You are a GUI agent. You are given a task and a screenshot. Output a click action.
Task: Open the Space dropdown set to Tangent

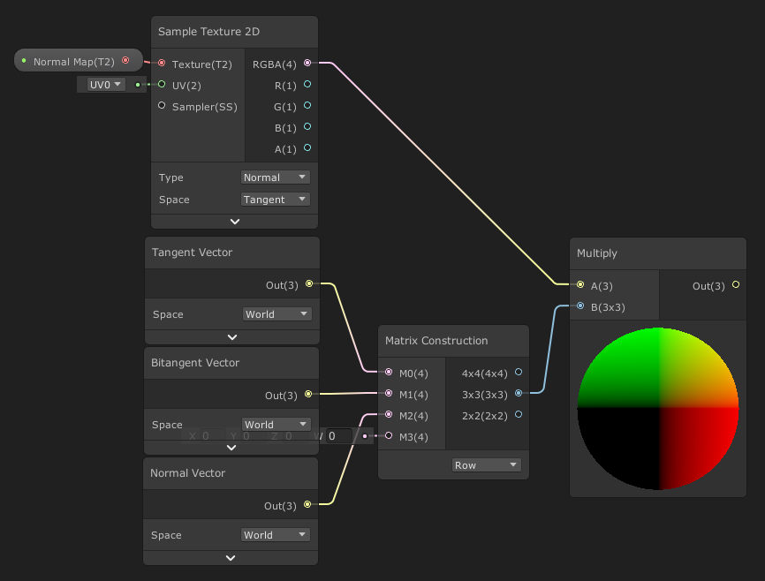(275, 199)
